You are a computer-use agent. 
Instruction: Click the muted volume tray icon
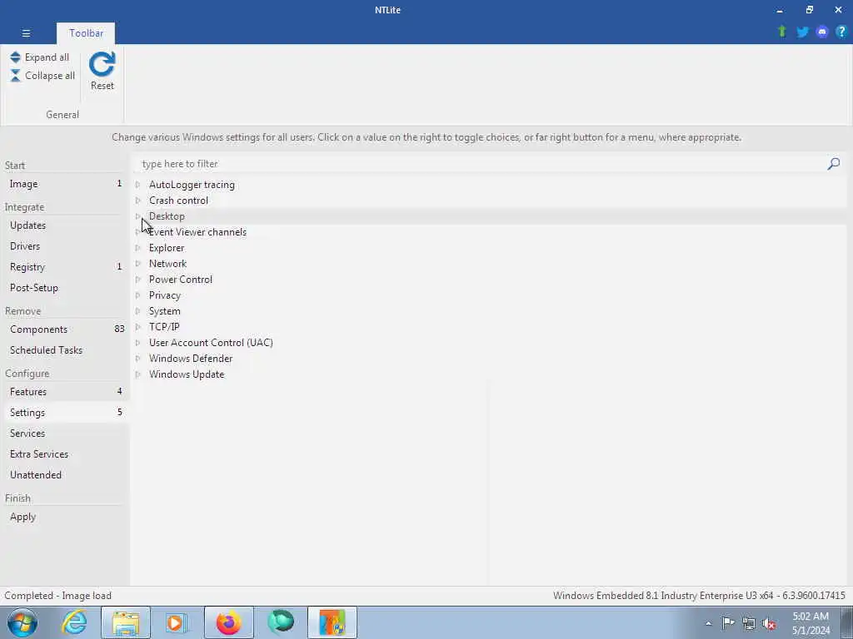pos(769,623)
